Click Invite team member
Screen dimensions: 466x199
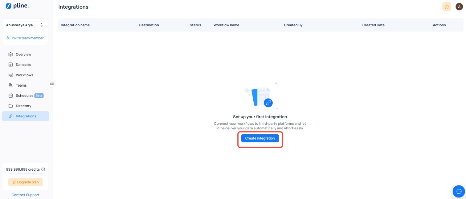click(x=25, y=38)
